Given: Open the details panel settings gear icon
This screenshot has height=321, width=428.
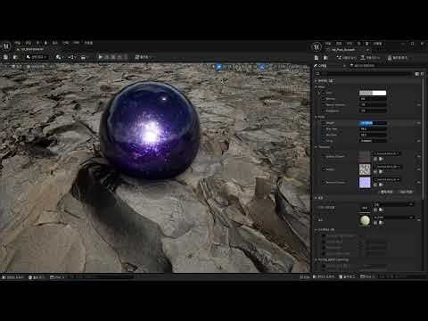Looking at the screenshot, I should tap(422, 73).
